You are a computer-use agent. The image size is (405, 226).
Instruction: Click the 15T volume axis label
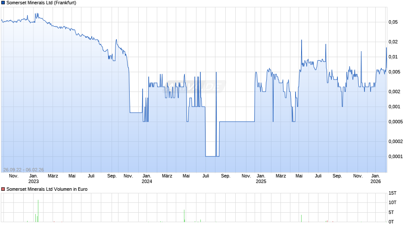tap(393, 193)
